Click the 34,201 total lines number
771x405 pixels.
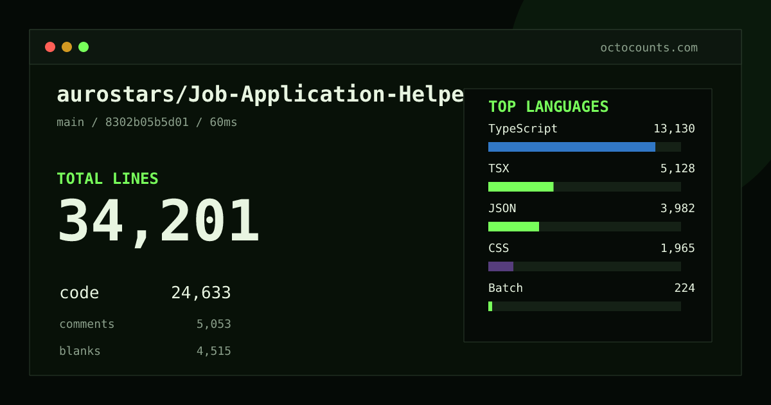click(158, 222)
